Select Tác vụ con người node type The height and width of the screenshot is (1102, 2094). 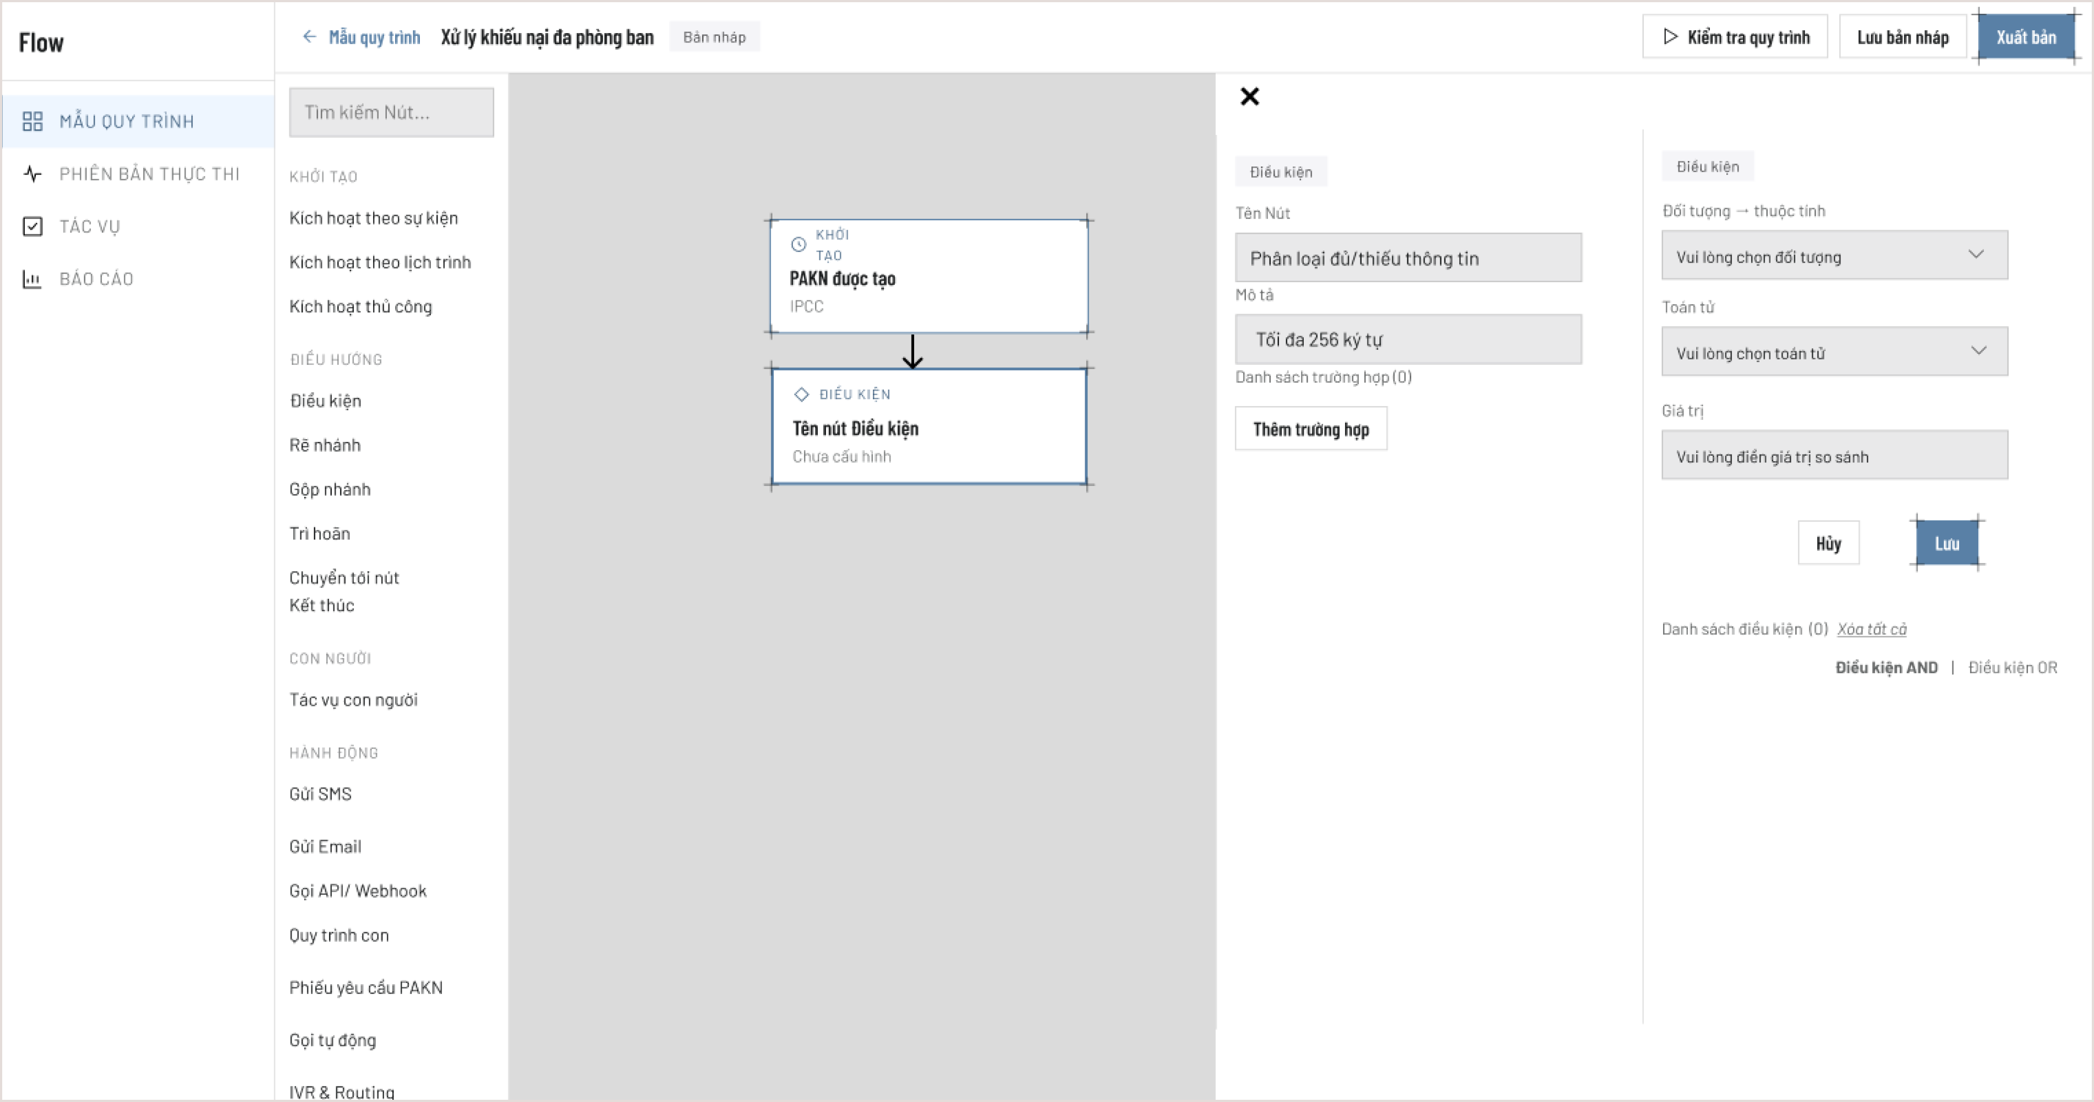pyautogui.click(x=353, y=700)
